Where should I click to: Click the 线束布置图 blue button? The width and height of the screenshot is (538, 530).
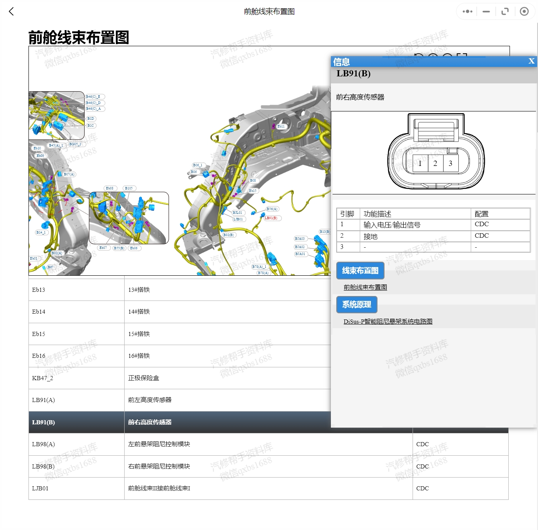(x=360, y=270)
